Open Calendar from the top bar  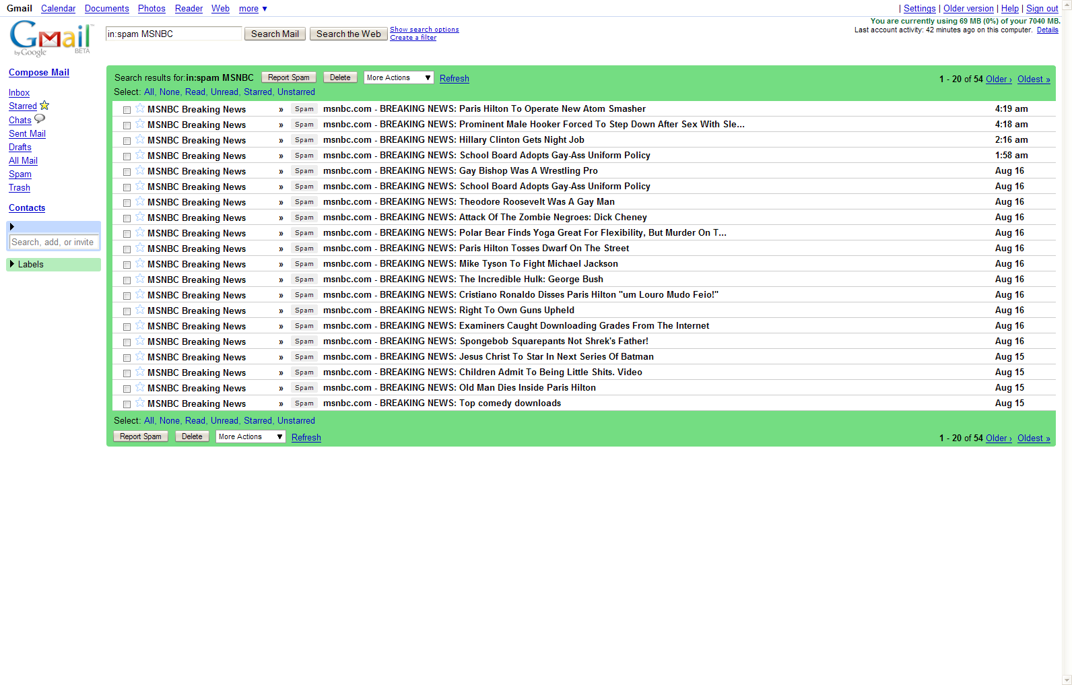[x=58, y=9]
